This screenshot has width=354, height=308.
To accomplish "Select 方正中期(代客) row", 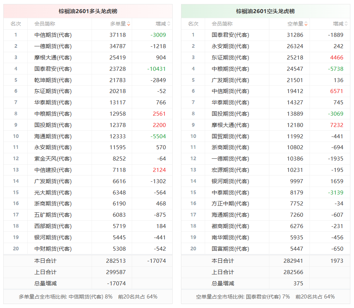I will [x=266, y=204].
